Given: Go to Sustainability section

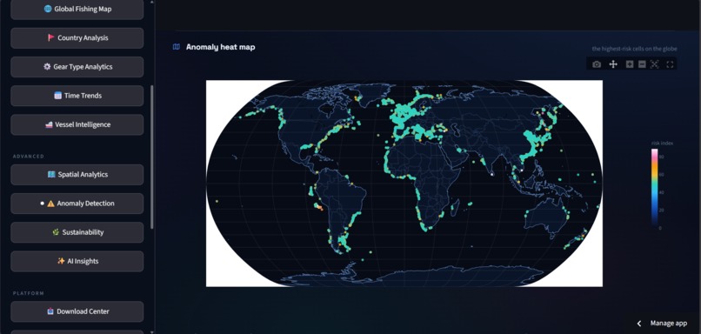Looking at the screenshot, I should pos(77,232).
